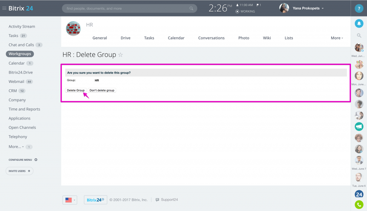This screenshot has height=211, width=367.
Task: Open Time and Reports in left menu
Action: (24, 109)
